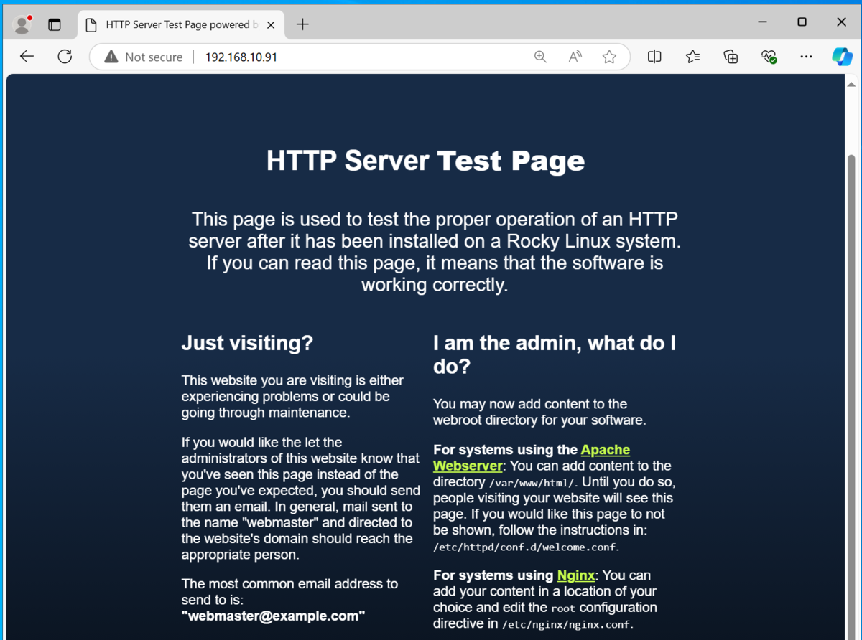This screenshot has height=640, width=862.
Task: Open the Zoom magnifier icon in address bar
Action: [x=540, y=57]
